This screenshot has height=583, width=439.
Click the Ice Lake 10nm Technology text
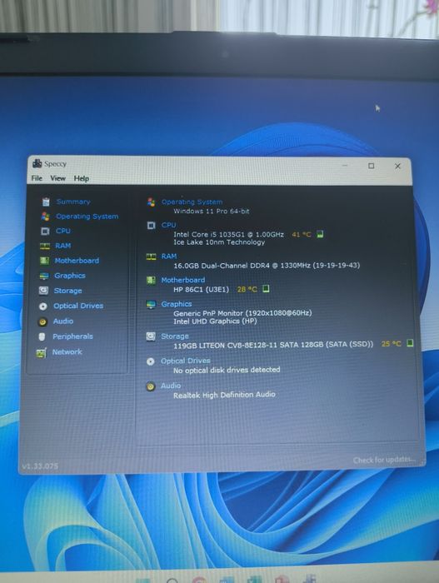pos(219,242)
